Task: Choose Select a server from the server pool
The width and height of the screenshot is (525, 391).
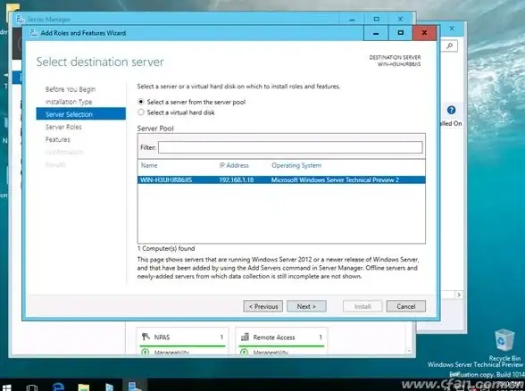Action: [x=141, y=102]
